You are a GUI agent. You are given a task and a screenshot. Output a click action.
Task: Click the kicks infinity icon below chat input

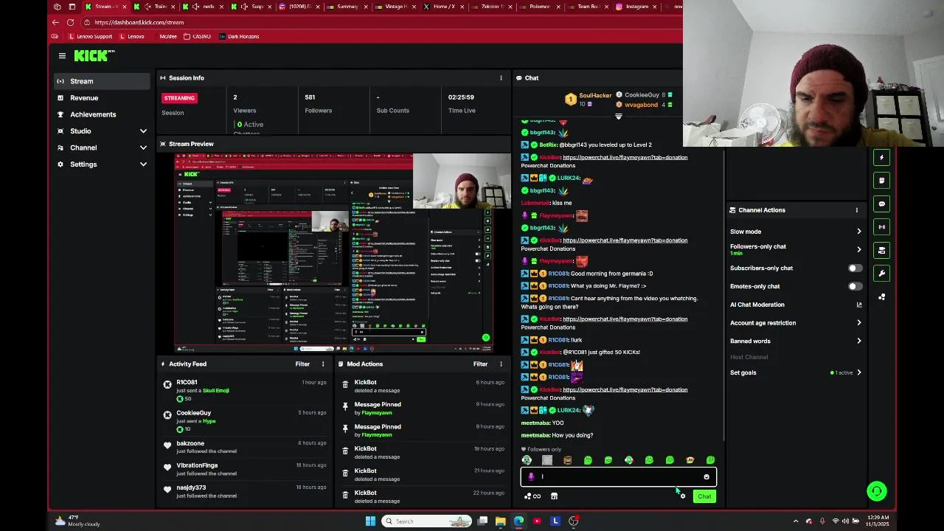click(532, 496)
